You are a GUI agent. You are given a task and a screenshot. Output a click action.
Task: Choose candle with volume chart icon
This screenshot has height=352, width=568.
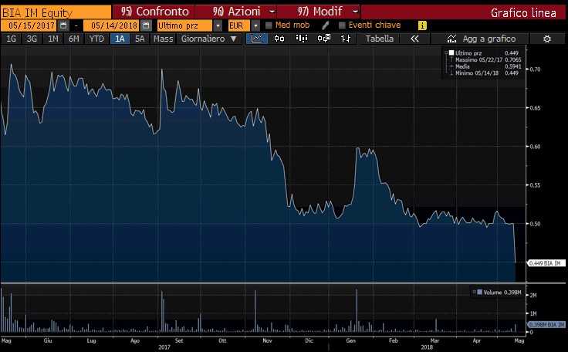coord(324,39)
